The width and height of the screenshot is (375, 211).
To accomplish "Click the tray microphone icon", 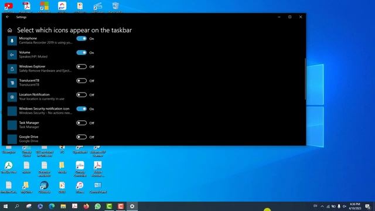I will (339, 206).
